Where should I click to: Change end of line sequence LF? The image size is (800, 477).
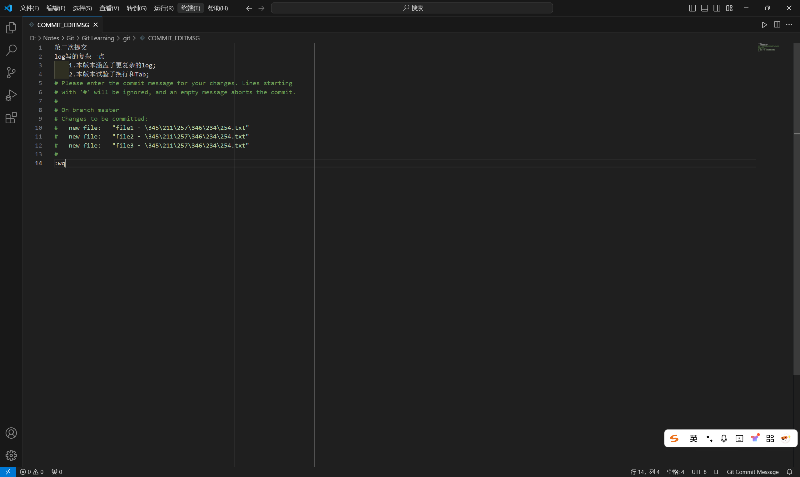pos(716,472)
